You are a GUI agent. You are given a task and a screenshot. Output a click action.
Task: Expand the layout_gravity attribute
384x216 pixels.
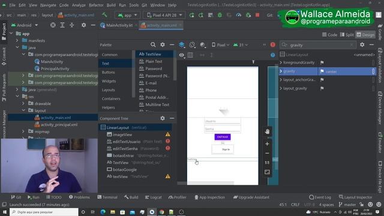281,88
